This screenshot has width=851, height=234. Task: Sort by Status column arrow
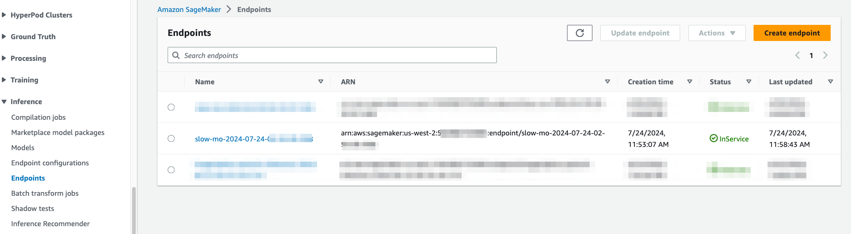(x=749, y=82)
